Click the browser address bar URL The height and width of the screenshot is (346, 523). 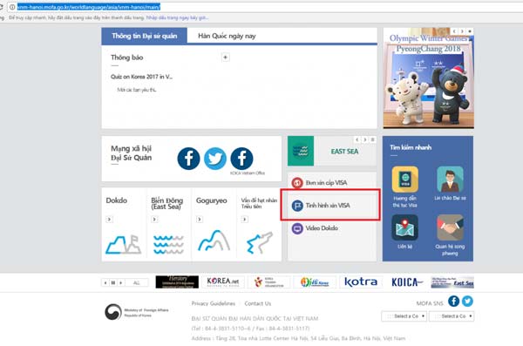[89, 7]
